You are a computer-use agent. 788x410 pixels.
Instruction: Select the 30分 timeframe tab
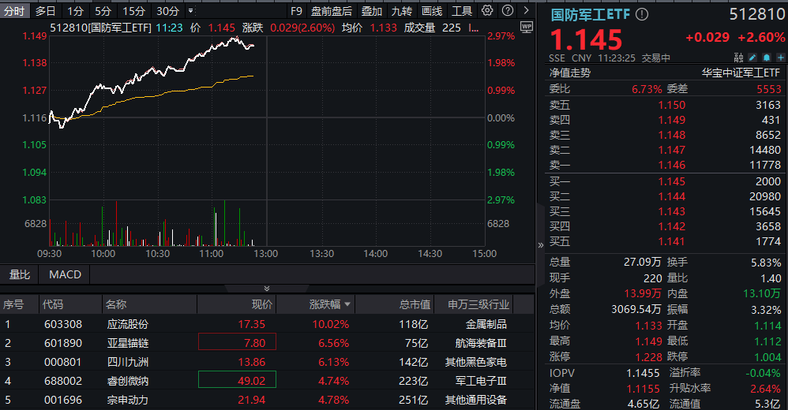click(x=167, y=10)
